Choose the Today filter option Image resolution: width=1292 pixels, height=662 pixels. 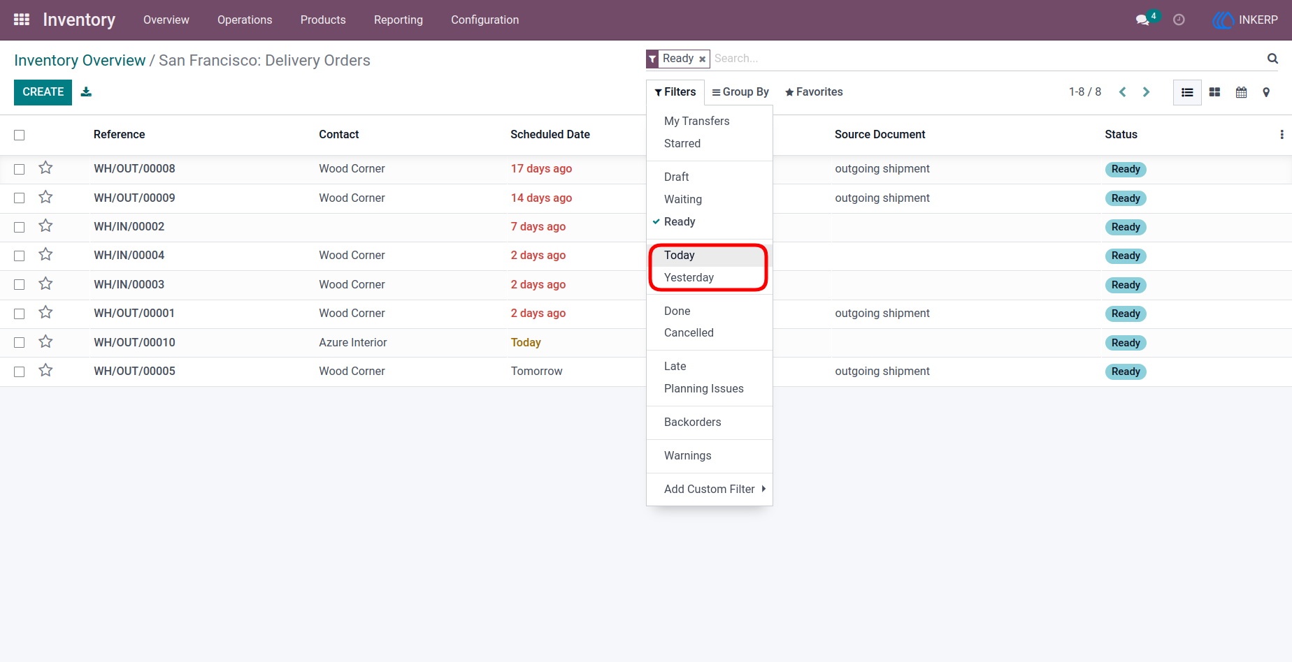(710, 256)
